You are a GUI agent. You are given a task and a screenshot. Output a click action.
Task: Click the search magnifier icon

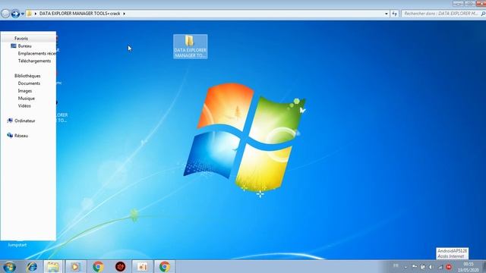click(x=483, y=14)
